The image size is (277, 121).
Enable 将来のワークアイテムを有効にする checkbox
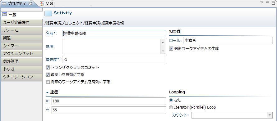coord(48,82)
